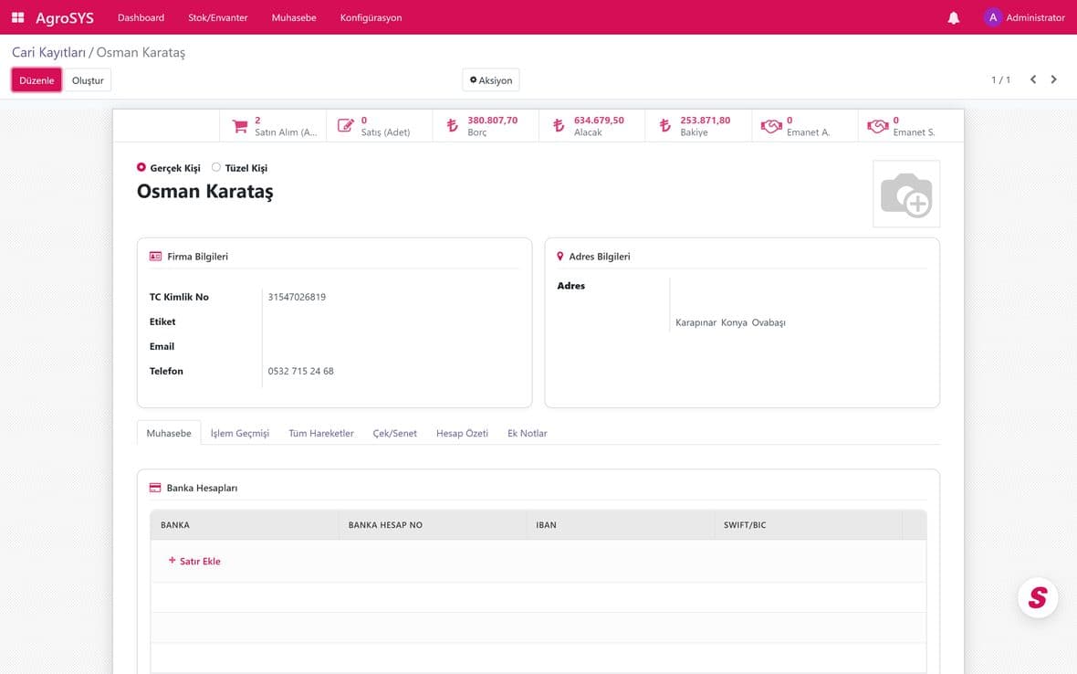Switch to the Hesap Özeti tab
Image resolution: width=1077 pixels, height=674 pixels.
[x=462, y=433]
